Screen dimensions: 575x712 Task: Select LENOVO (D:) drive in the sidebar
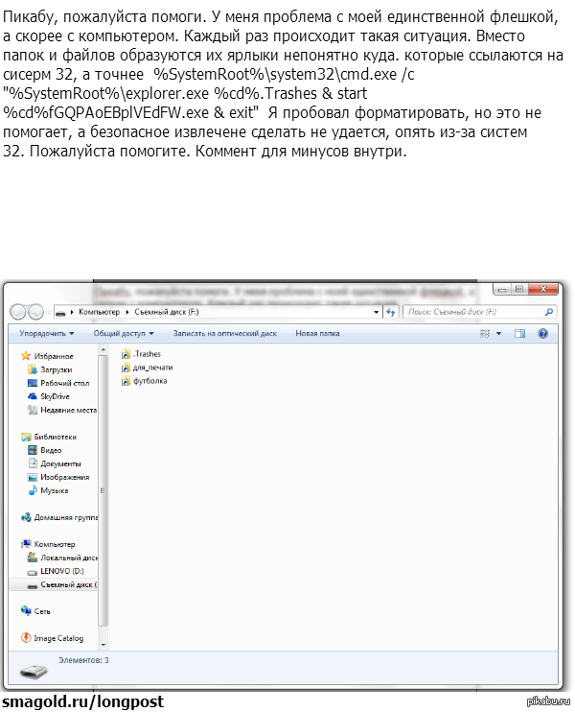point(61,570)
